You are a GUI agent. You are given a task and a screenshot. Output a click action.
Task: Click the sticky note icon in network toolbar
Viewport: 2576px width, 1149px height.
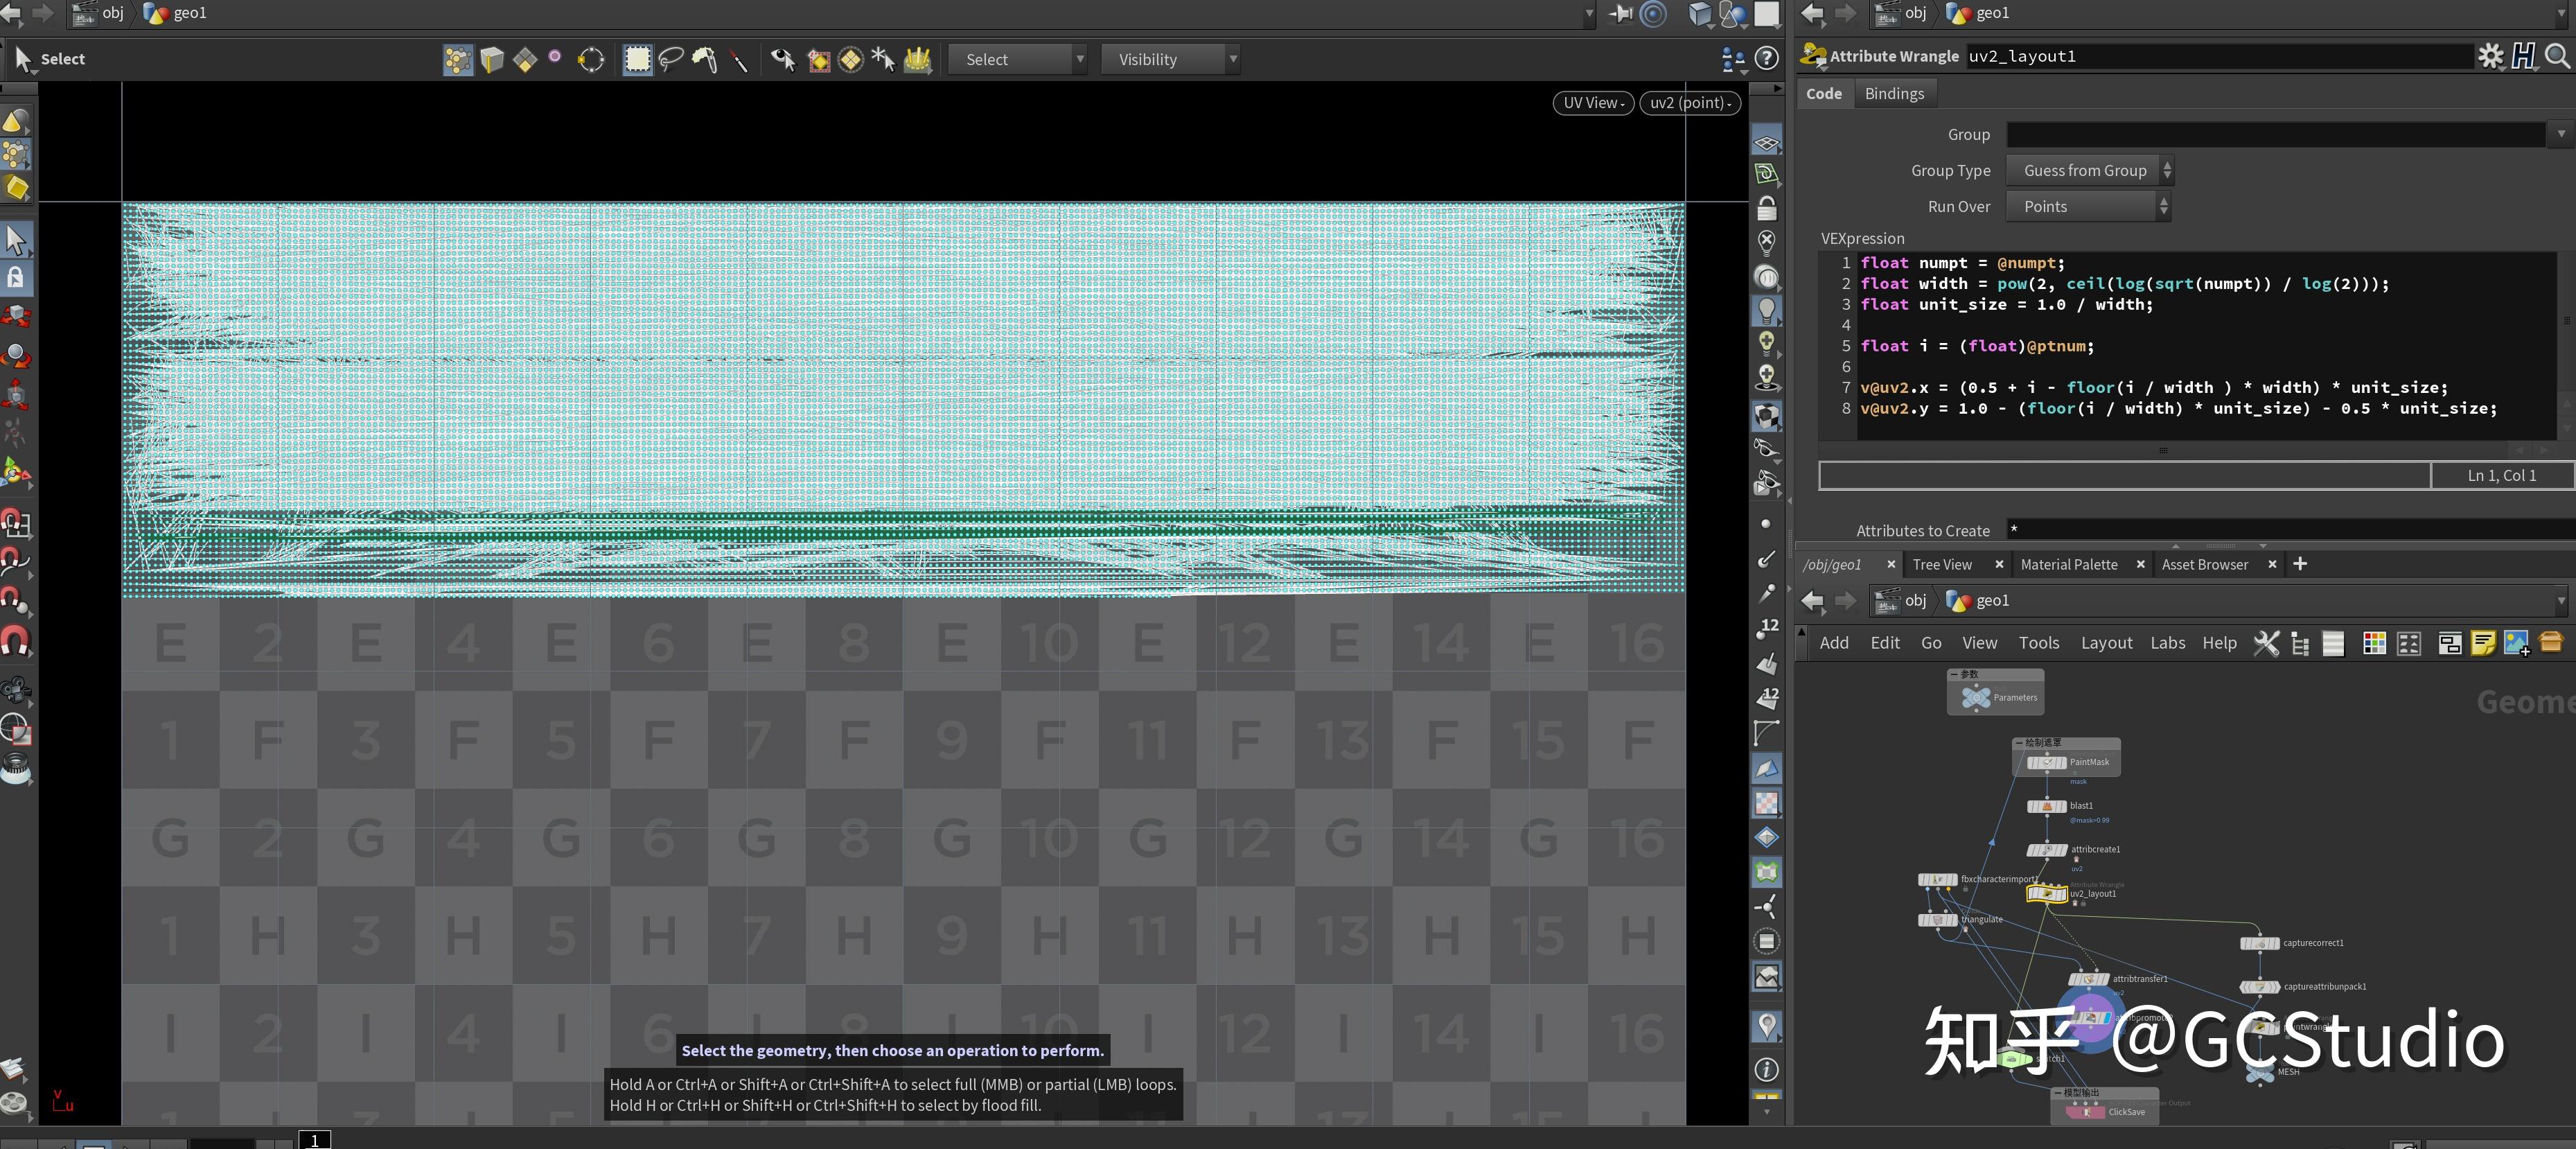[x=2482, y=643]
